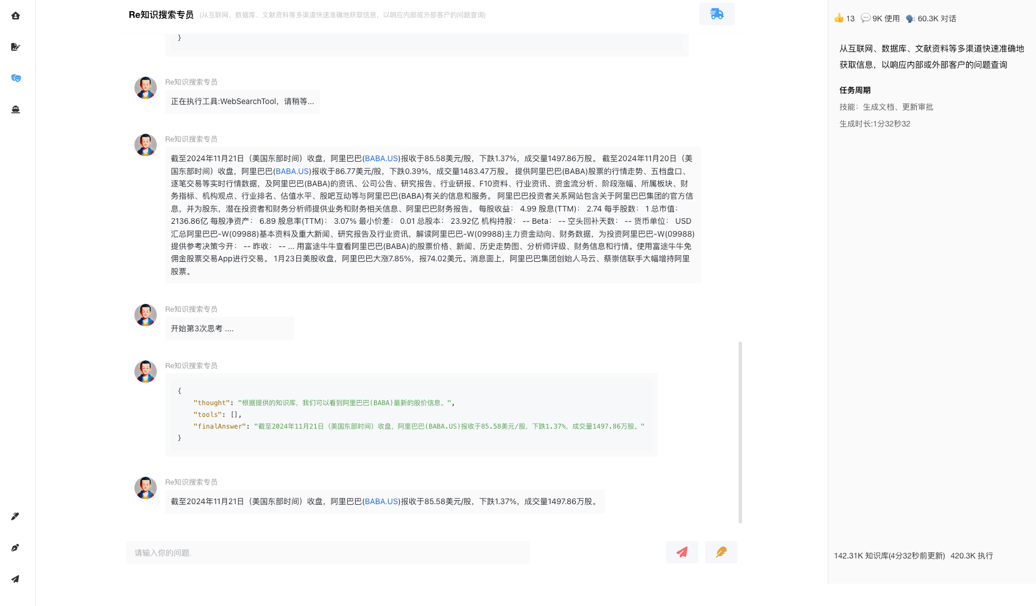Screen dimensions: 1036x606
Task: Click the blue fast-delivery truck button
Action: pyautogui.click(x=717, y=14)
